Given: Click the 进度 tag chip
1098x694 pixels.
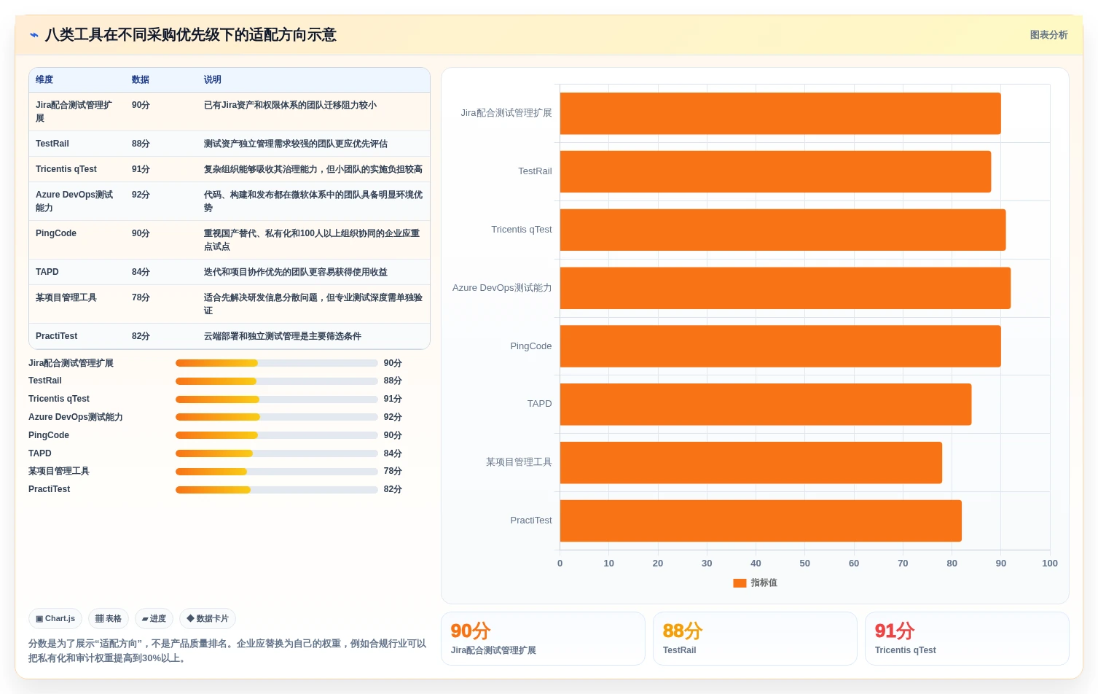Looking at the screenshot, I should (x=154, y=618).
